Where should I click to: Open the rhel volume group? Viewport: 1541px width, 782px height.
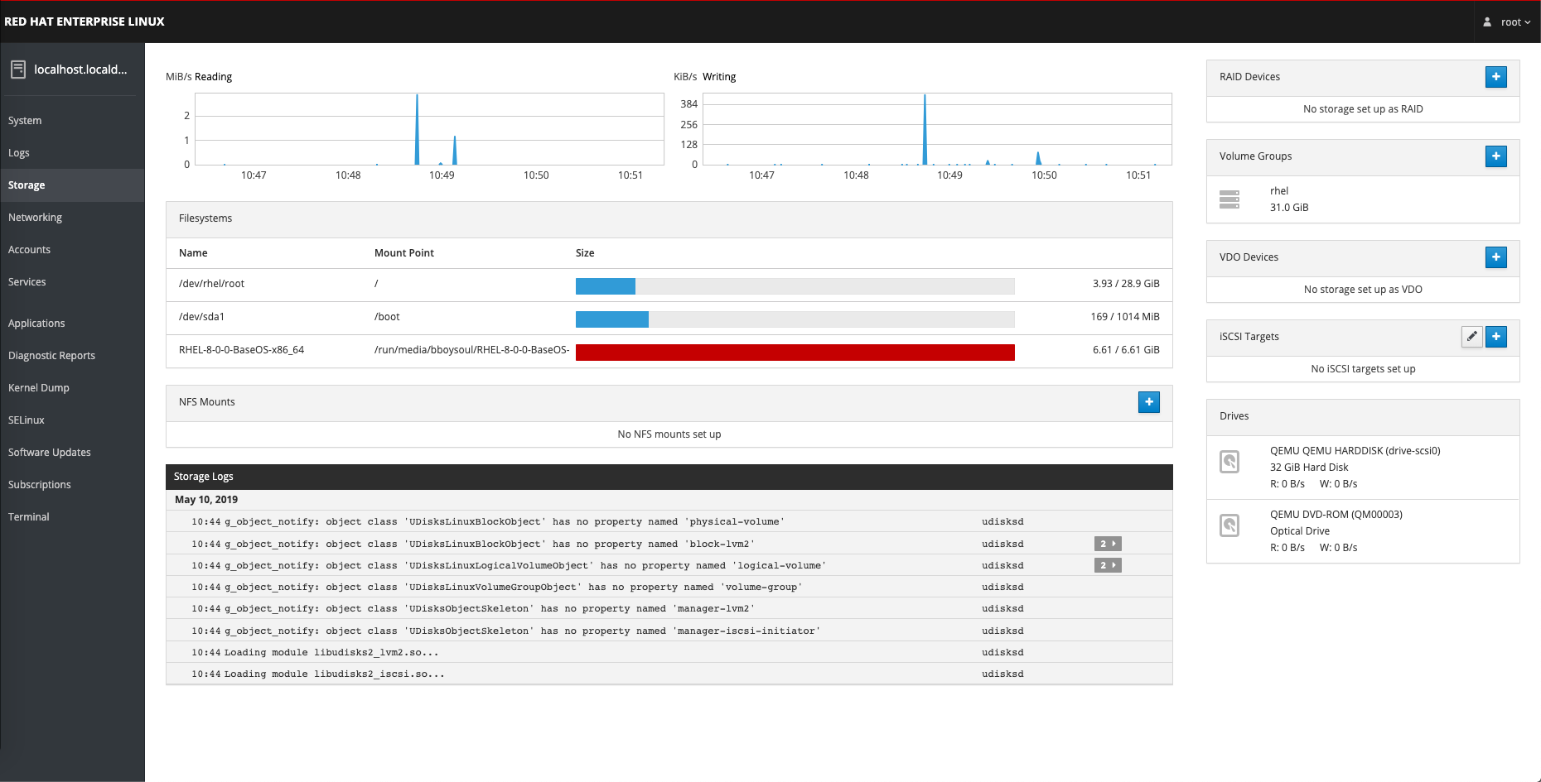1363,199
